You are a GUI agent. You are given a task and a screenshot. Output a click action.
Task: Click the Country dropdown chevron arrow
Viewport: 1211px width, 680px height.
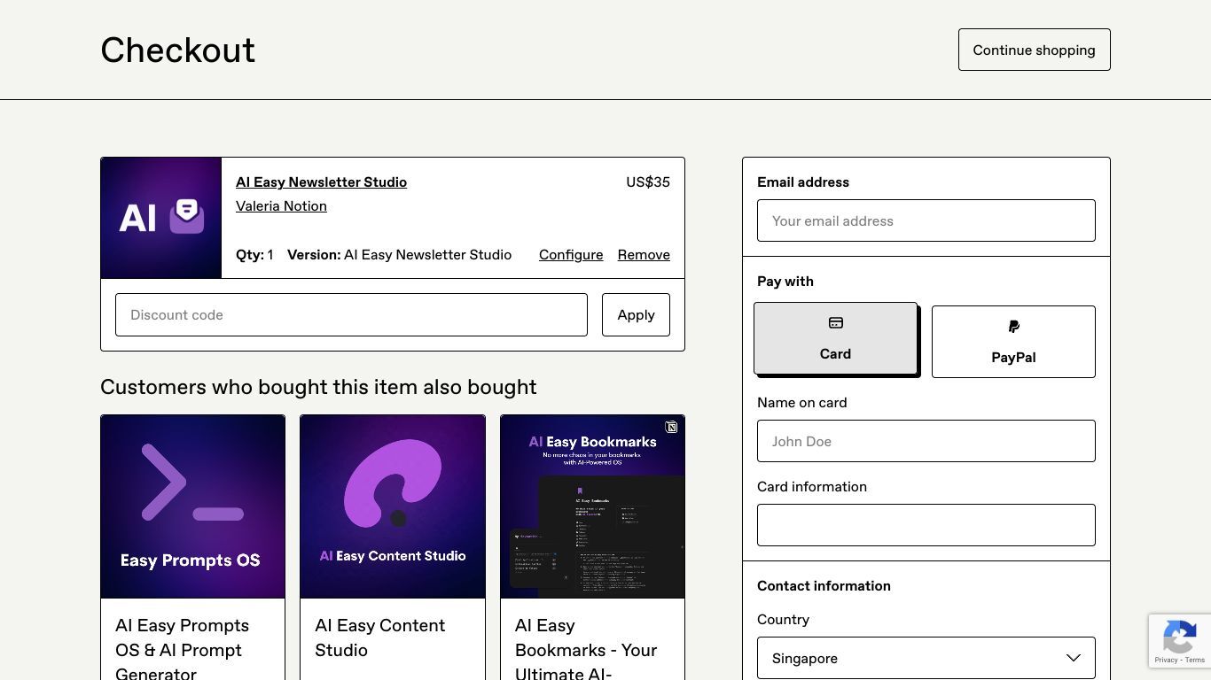[x=1073, y=658]
